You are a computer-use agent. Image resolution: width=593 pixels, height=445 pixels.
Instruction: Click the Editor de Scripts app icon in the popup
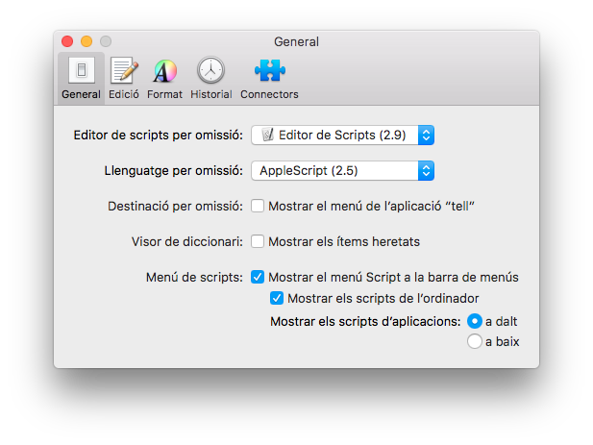(268, 135)
